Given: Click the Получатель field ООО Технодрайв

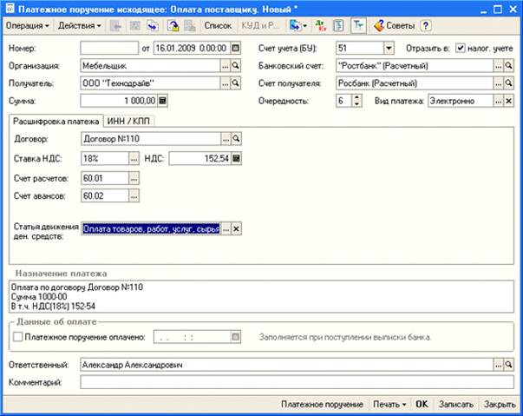Looking at the screenshot, I should point(150,83).
